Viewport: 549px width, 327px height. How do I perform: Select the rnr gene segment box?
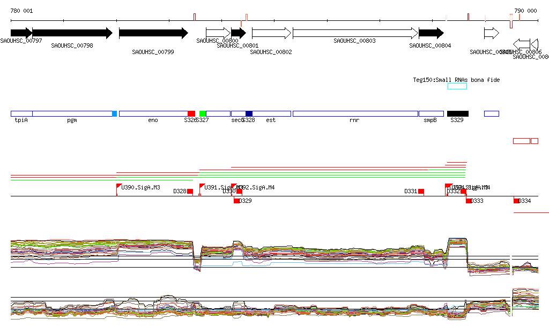click(354, 113)
